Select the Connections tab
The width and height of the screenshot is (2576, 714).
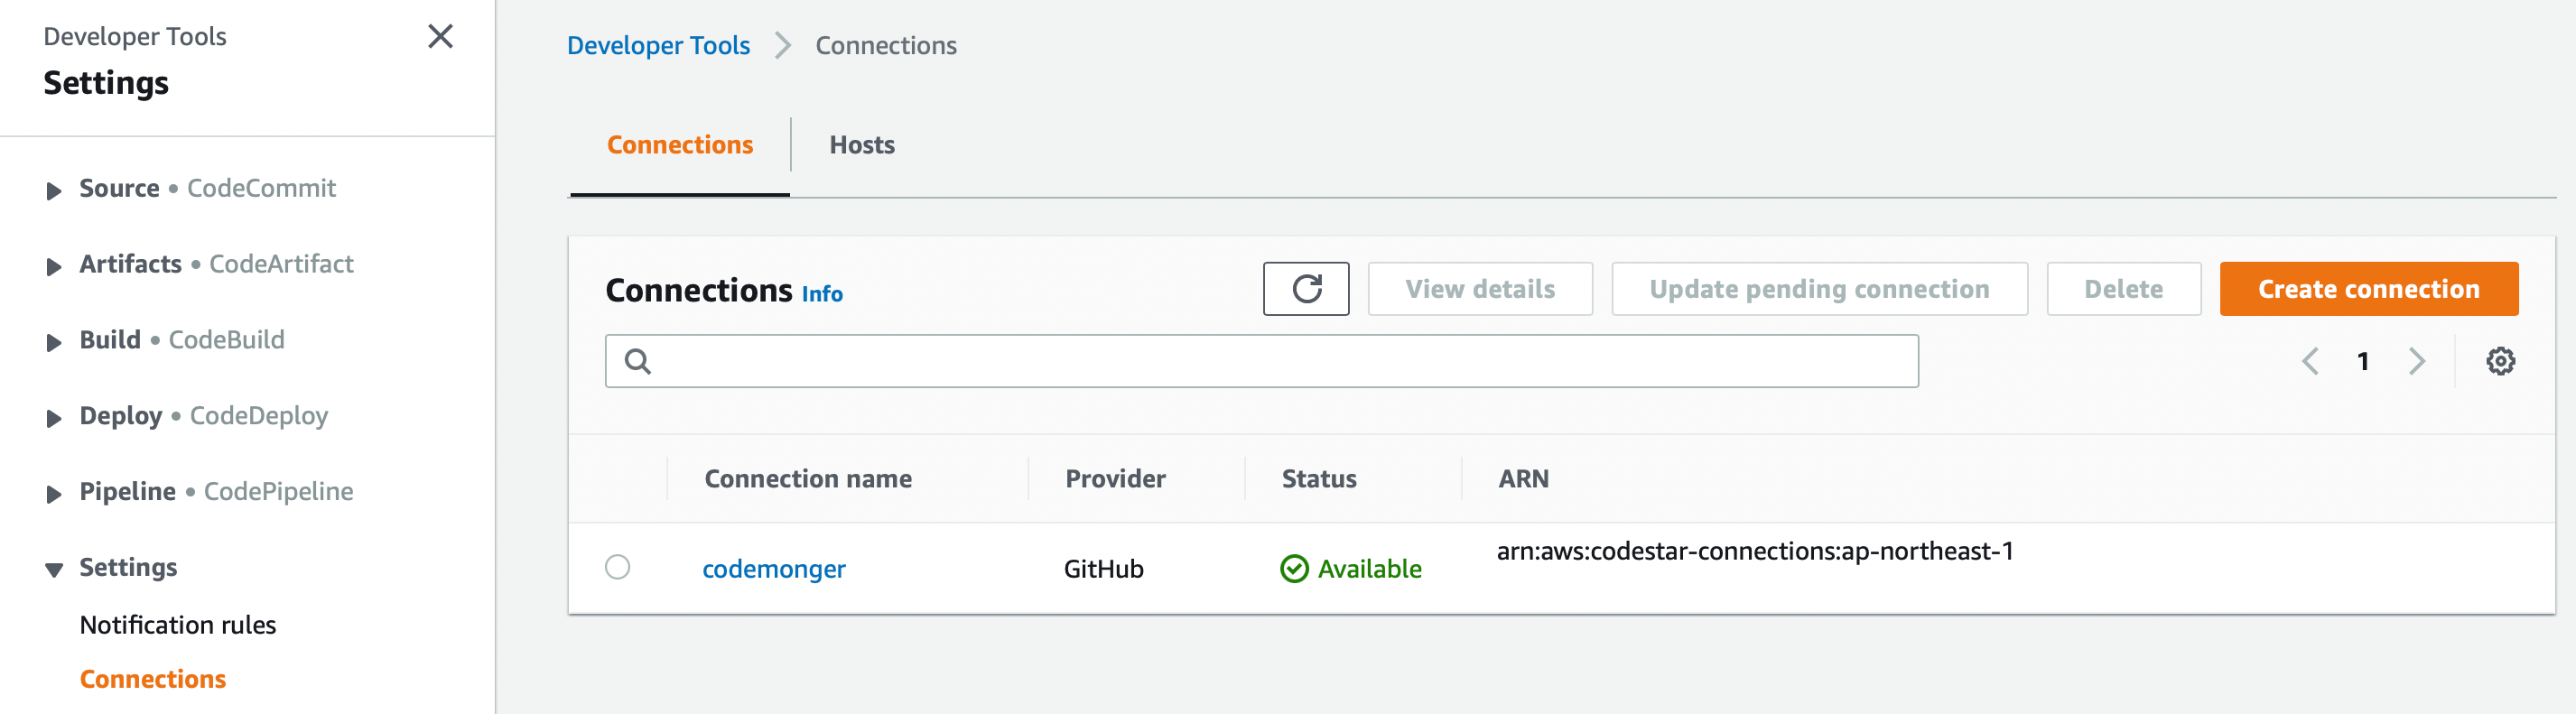[680, 145]
